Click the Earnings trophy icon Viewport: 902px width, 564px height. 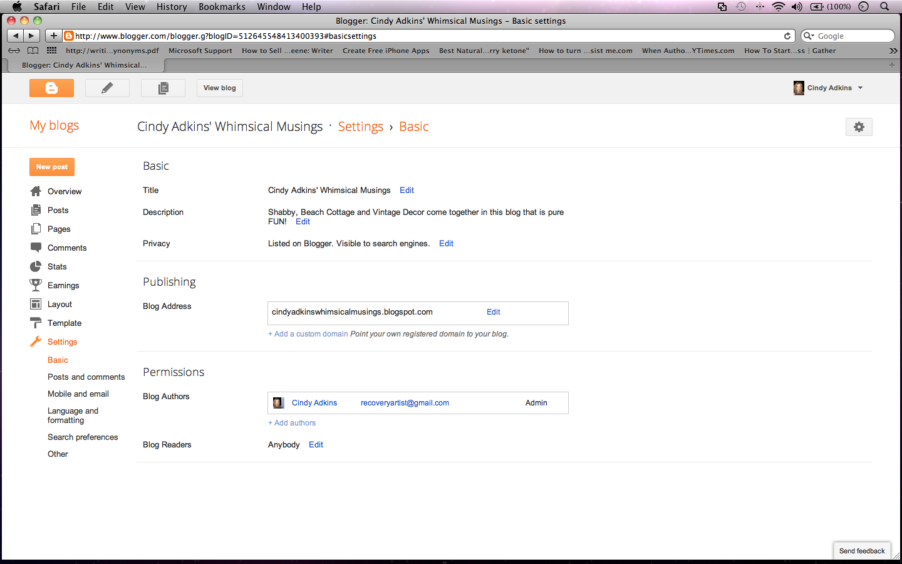click(36, 285)
